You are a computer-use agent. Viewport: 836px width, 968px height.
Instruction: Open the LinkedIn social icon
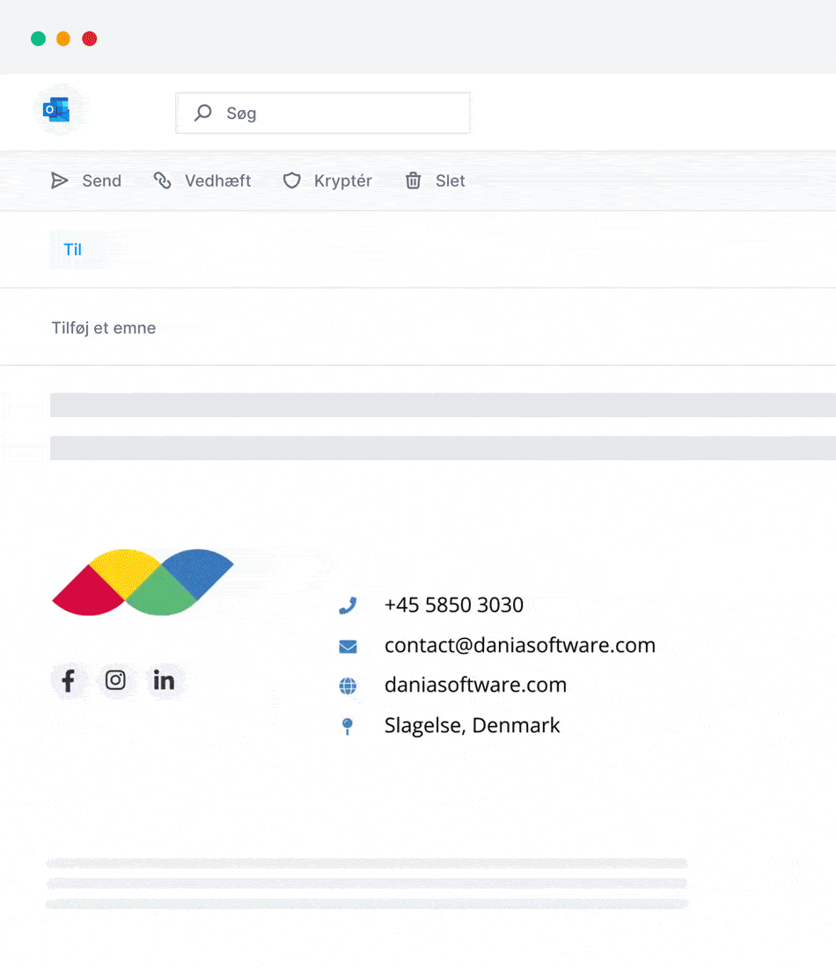164,680
